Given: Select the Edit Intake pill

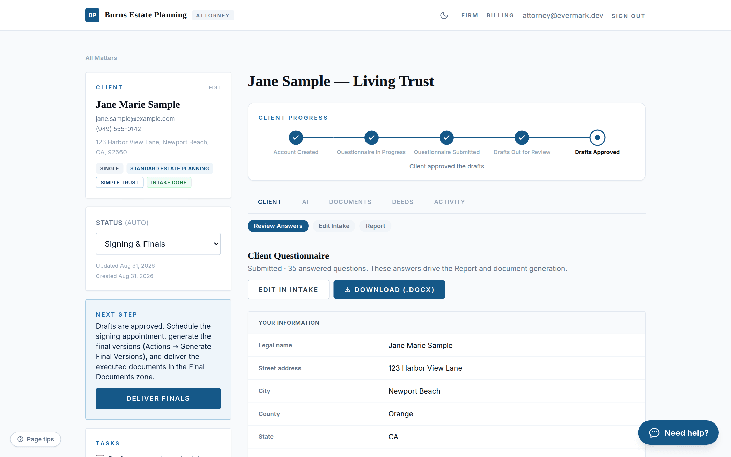Looking at the screenshot, I should (x=334, y=226).
